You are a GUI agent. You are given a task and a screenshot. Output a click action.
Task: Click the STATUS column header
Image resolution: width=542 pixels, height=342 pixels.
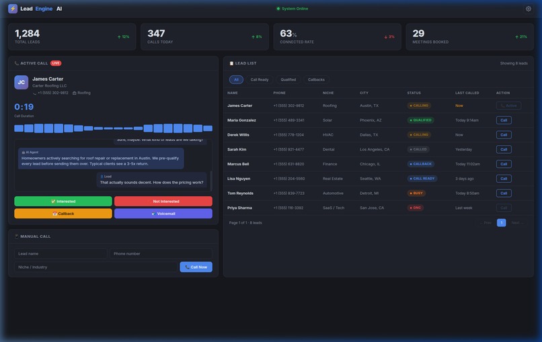coord(414,93)
